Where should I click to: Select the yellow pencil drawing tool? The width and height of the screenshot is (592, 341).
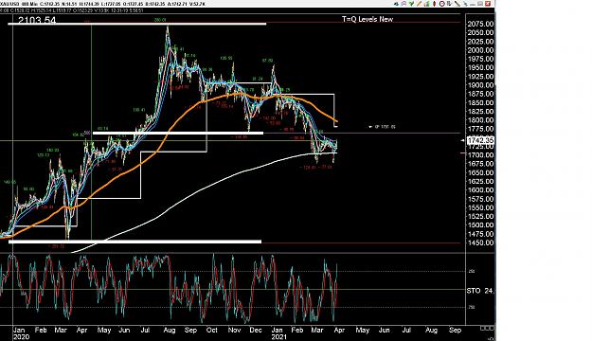point(419,4)
